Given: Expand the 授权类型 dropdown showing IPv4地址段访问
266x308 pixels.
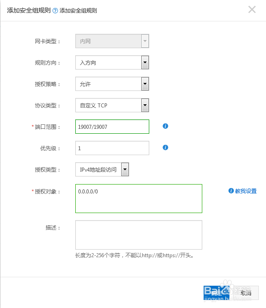Looking at the screenshot, I should 102,169.
